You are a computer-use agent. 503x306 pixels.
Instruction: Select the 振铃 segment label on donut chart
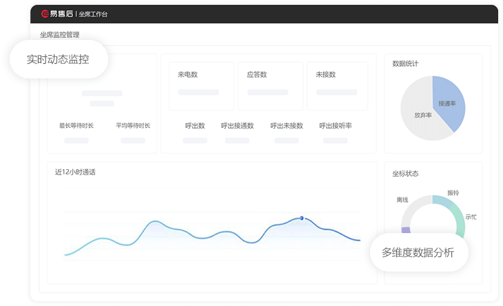[453, 193]
